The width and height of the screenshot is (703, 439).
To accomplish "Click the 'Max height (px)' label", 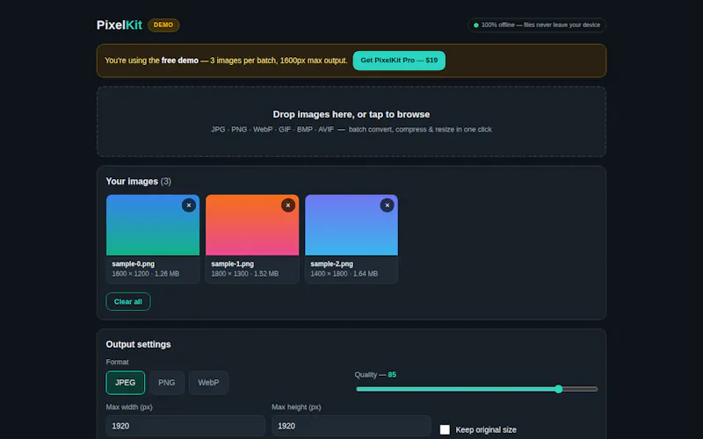I will point(296,407).
